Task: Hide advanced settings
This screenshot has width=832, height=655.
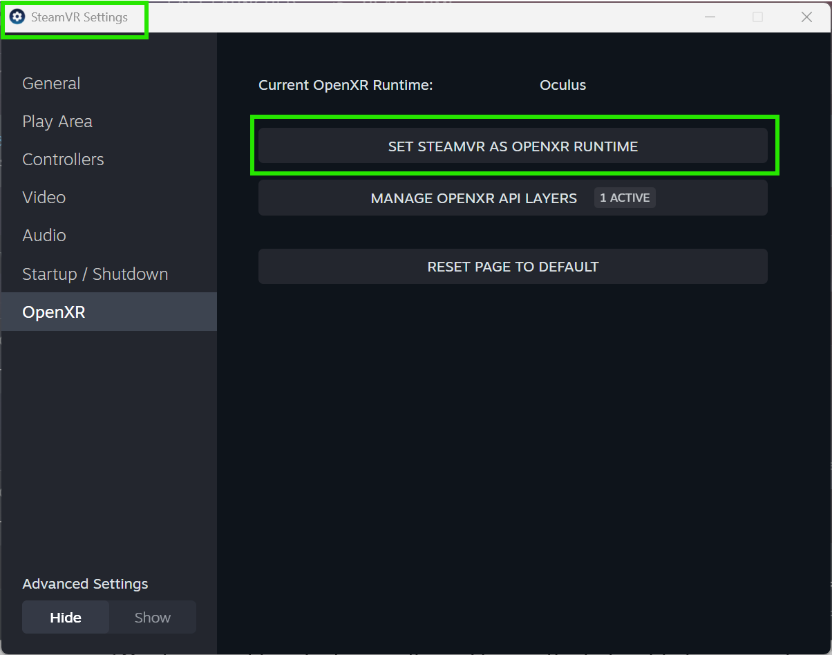Action: point(66,617)
